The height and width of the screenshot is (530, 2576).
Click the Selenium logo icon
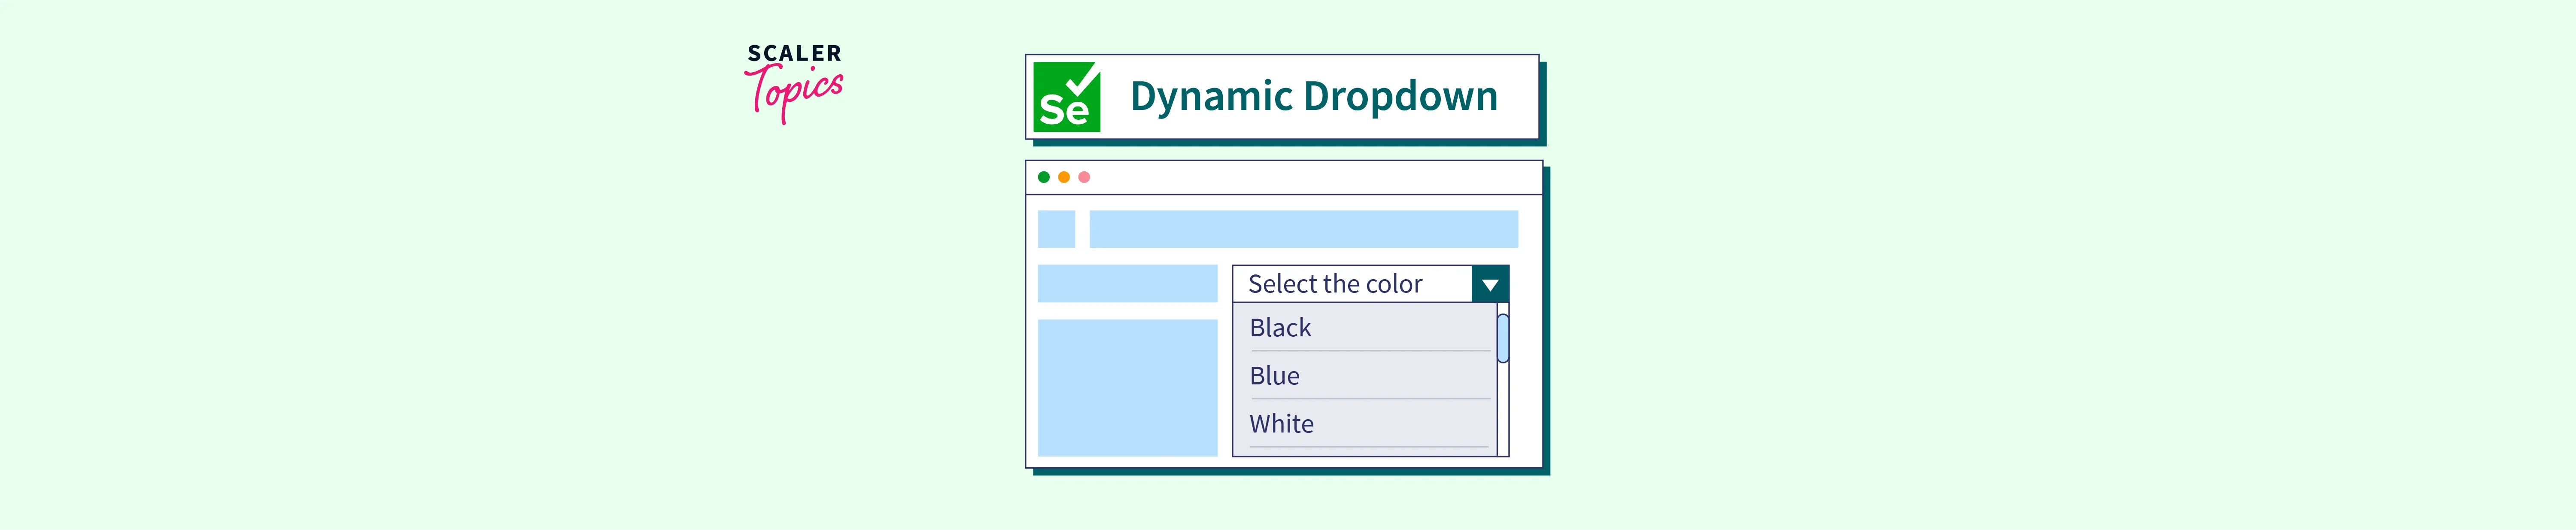pyautogui.click(x=1066, y=97)
